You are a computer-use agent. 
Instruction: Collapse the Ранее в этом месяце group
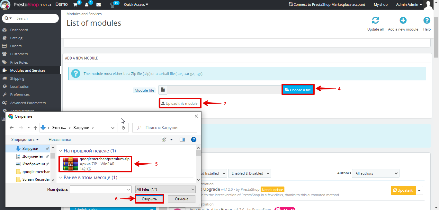(60, 178)
